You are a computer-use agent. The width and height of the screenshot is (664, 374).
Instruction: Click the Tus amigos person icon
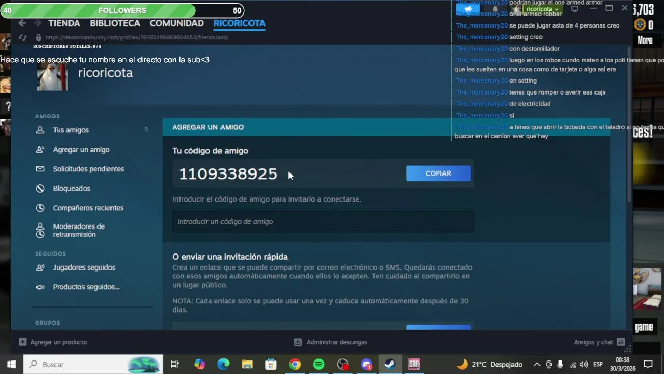[40, 130]
